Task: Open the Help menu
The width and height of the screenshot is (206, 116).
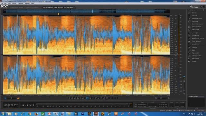Action: [x=32, y=4]
